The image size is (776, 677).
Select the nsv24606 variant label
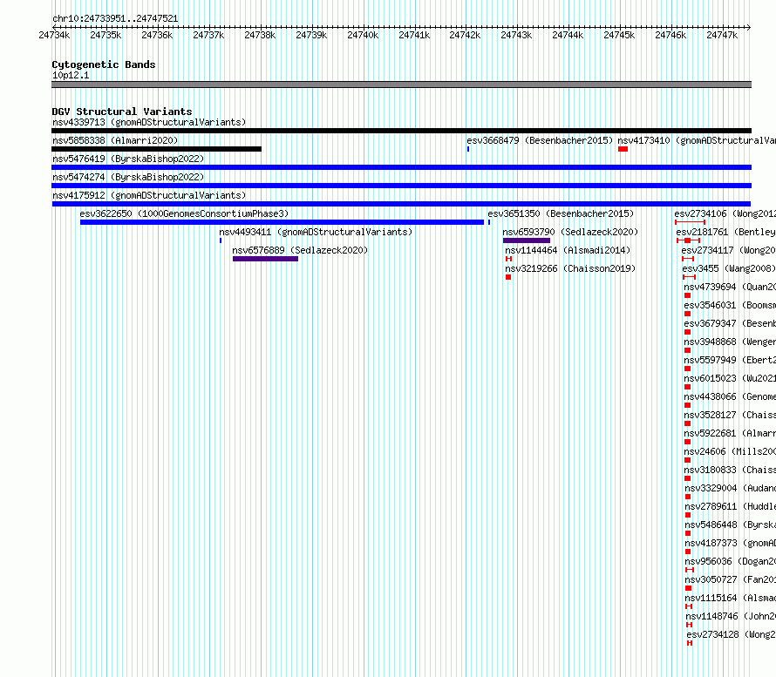point(730,451)
